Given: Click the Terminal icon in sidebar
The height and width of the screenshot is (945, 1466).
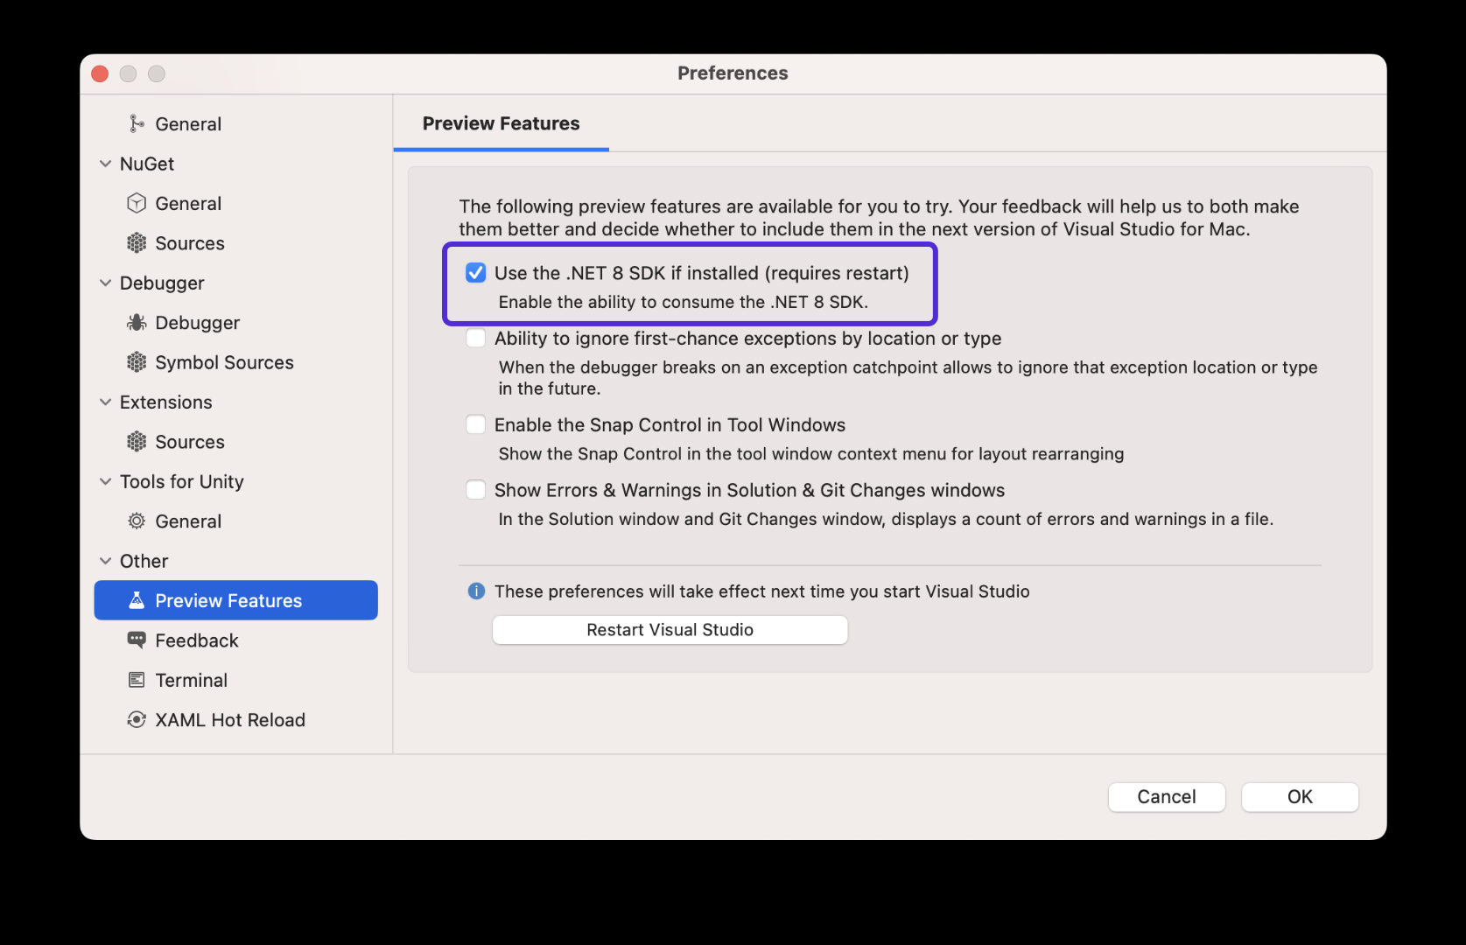Looking at the screenshot, I should (x=137, y=680).
